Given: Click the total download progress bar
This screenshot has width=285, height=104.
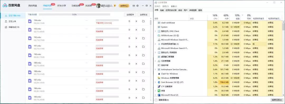Looking at the screenshot, I should 74,14.
